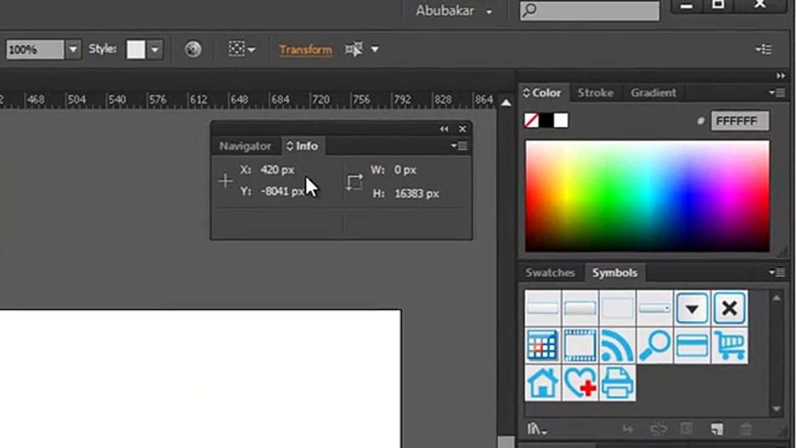This screenshot has height=448, width=796.
Task: Open the Color panel flyout menu
Action: pyautogui.click(x=777, y=93)
